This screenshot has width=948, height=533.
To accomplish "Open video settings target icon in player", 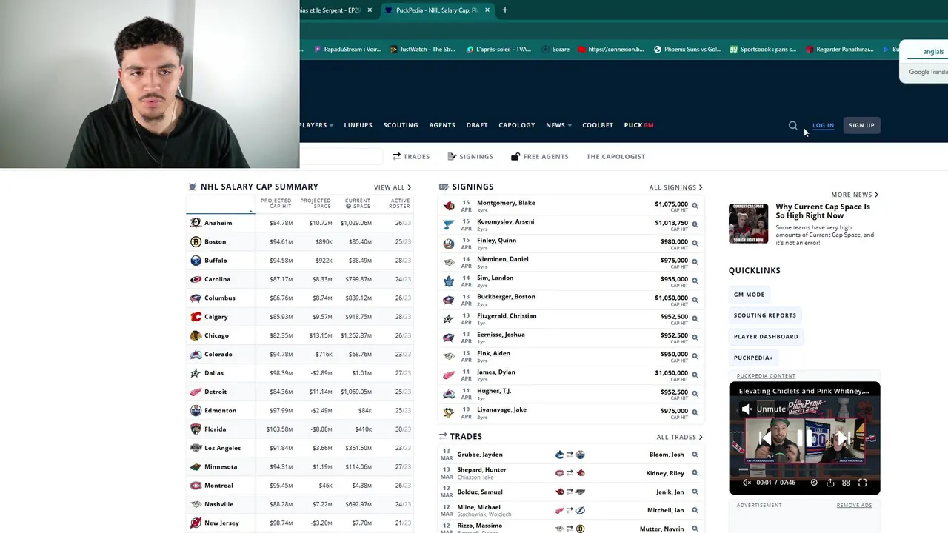I will [x=814, y=483].
